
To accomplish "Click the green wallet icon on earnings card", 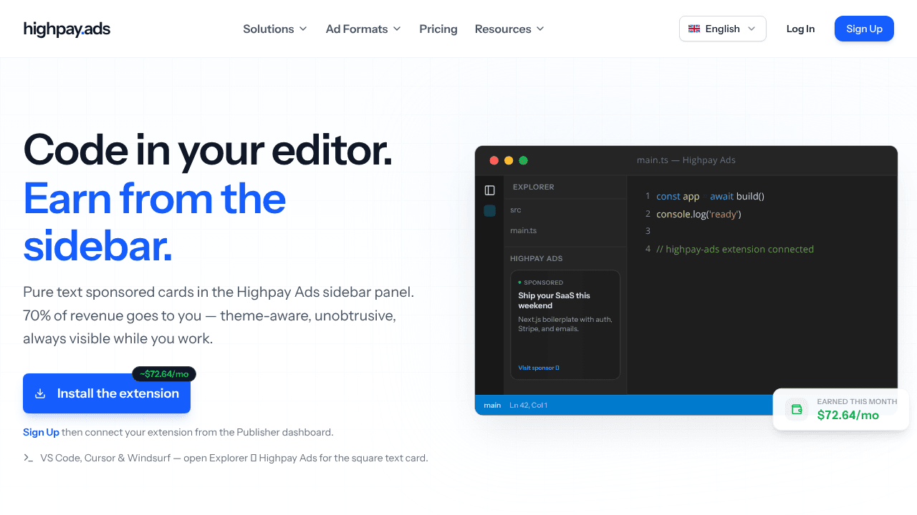I will tap(796, 409).
